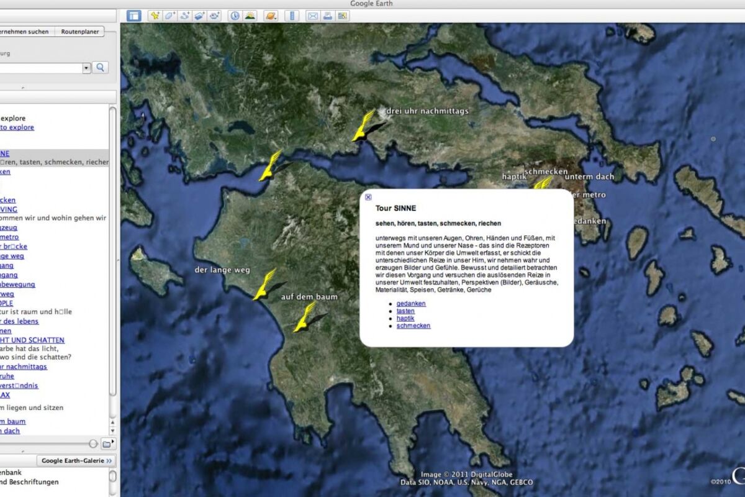Image resolution: width=745 pixels, height=497 pixels.
Task: Open the planet switcher dropdown
Action: coord(271,16)
